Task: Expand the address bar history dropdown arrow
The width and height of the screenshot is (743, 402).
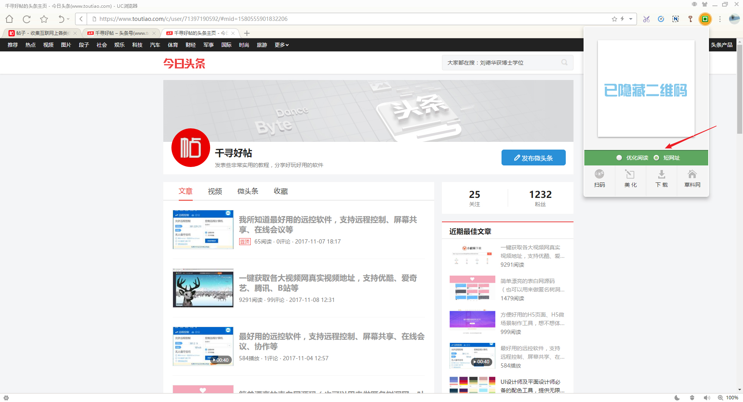Action: coord(630,19)
